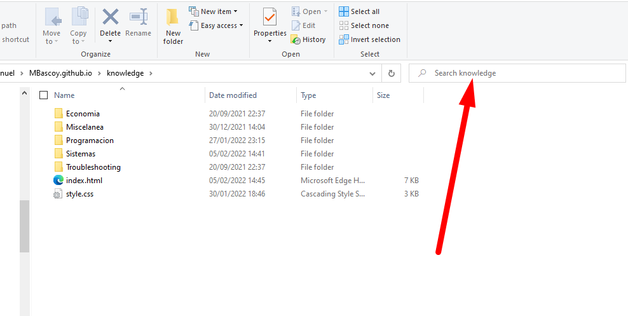Image resolution: width=628 pixels, height=316 pixels.
Task: Open the address bar history dropdown
Action: pos(372,73)
